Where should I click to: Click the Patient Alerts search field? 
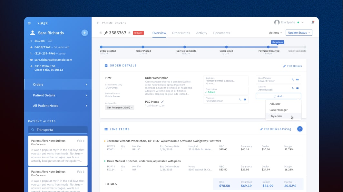point(58,130)
